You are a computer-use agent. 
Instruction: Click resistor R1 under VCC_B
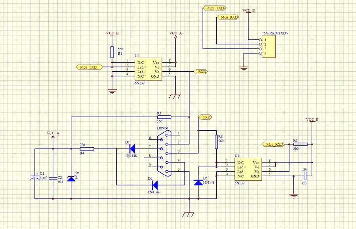[x=112, y=52]
